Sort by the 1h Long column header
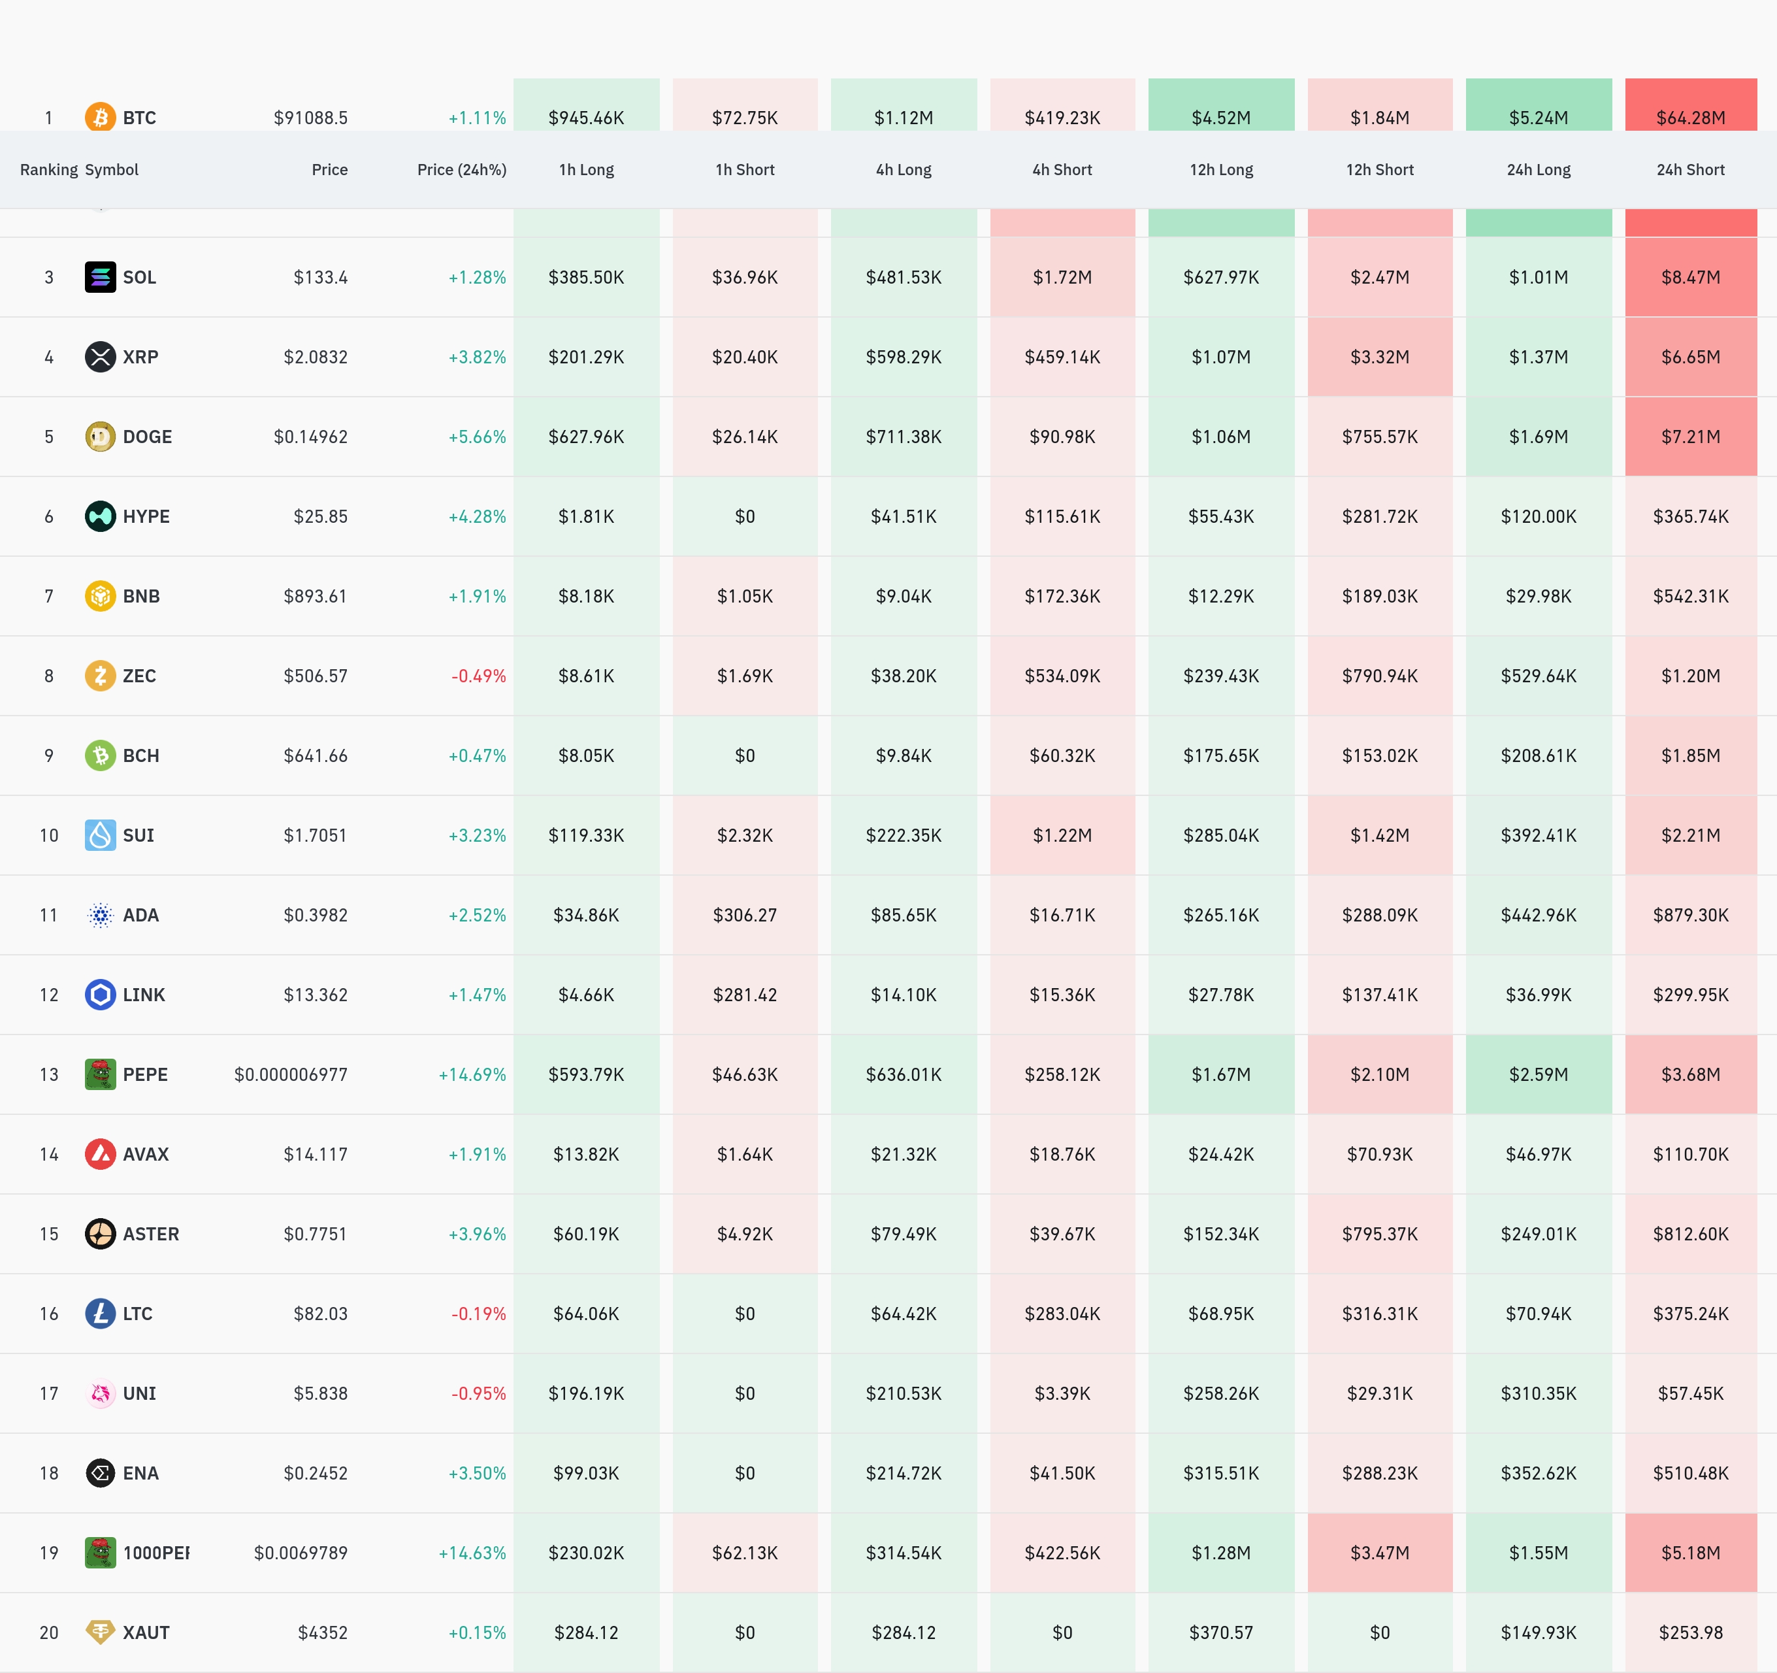The width and height of the screenshot is (1777, 1673). pyautogui.click(x=585, y=170)
